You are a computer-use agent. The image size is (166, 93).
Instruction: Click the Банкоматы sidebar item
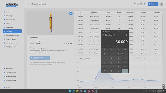(8, 28)
